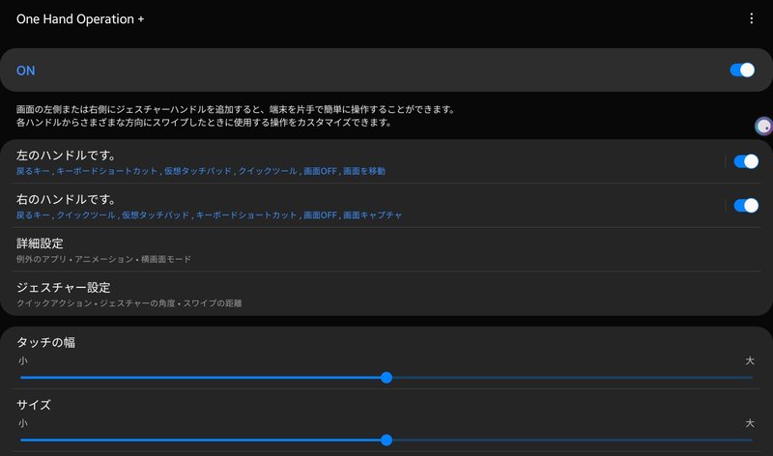Tap the floating circular handle icon
Viewport: 773px width, 456px height.
coord(763,127)
